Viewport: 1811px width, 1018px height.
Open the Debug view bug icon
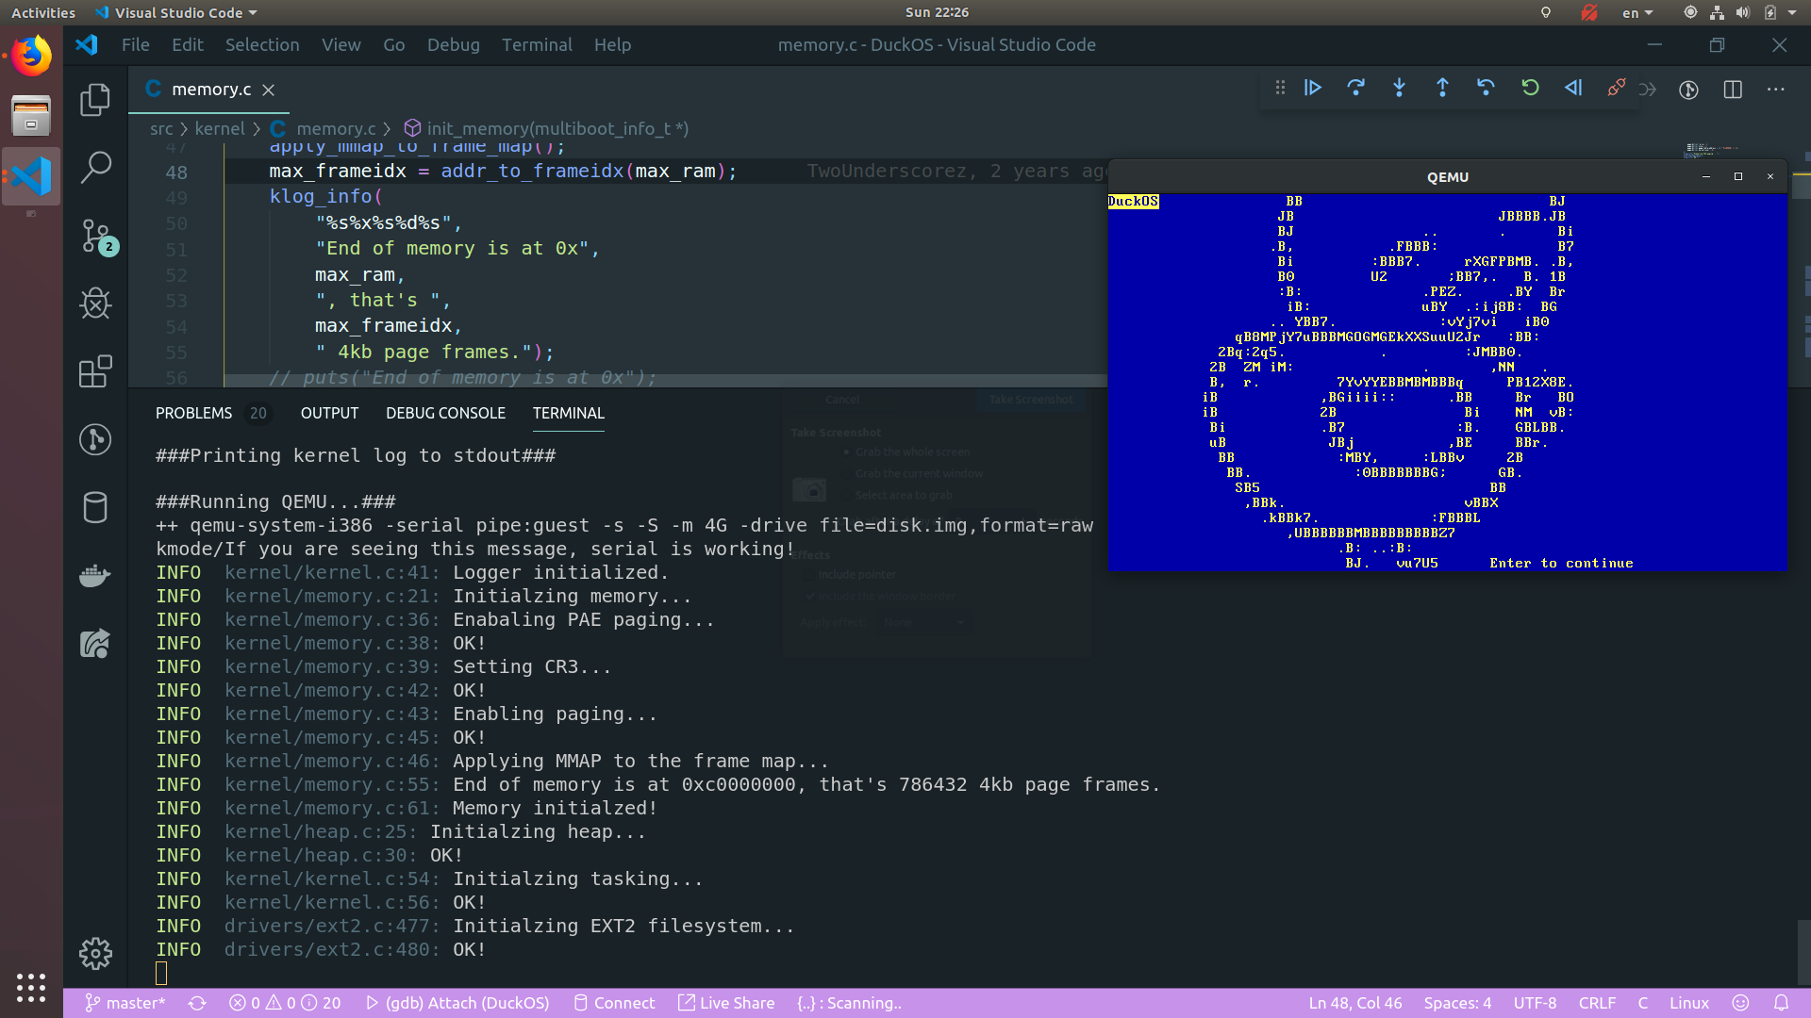point(95,304)
